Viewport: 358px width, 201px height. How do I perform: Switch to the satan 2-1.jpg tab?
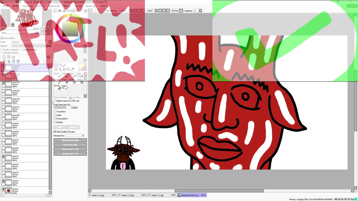[x=162, y=195]
